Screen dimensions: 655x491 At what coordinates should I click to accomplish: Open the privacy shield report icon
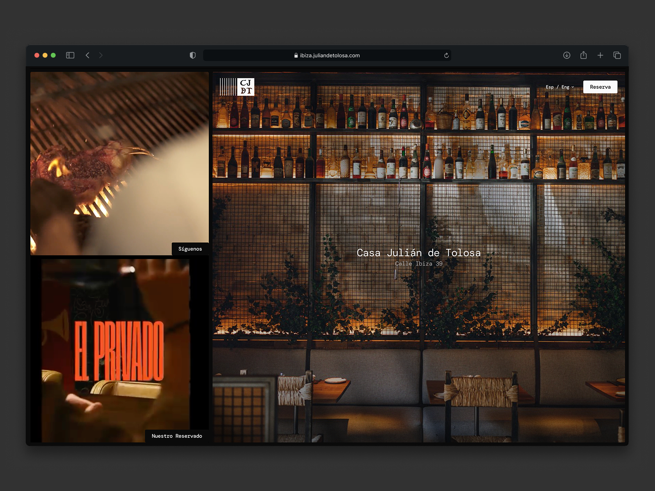point(193,55)
